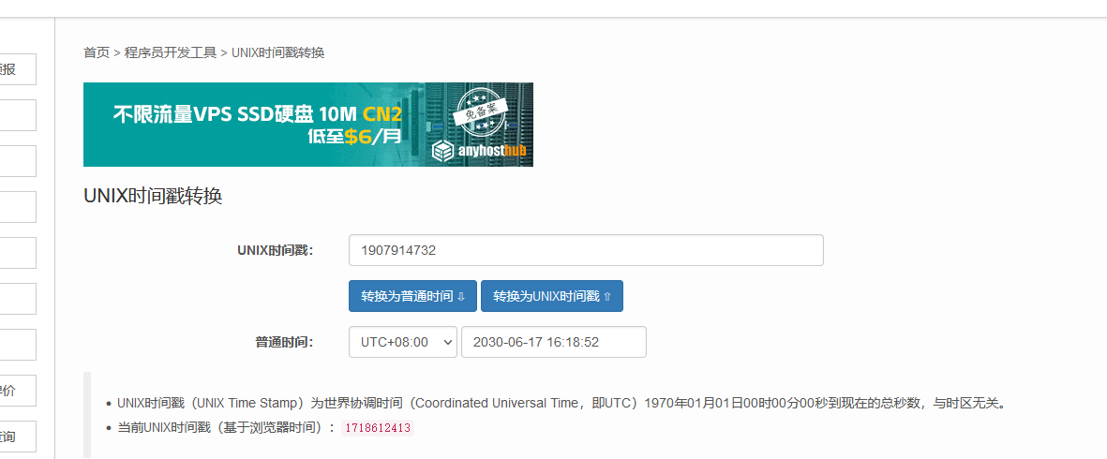Open the sidebar item ending in 价
This screenshot has height=459, width=1107.
(18, 391)
